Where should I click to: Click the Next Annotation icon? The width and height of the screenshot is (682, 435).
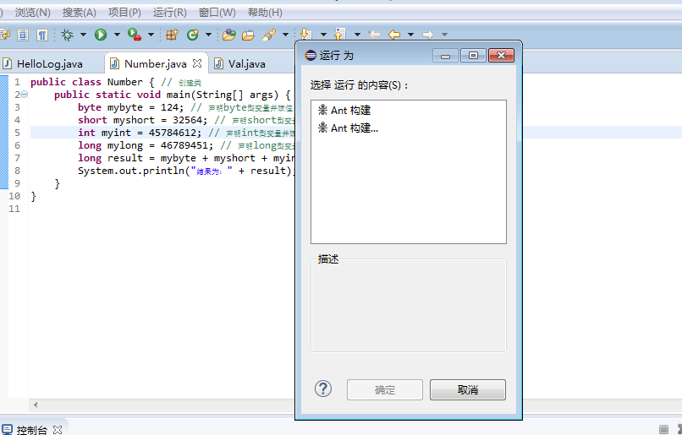click(305, 35)
